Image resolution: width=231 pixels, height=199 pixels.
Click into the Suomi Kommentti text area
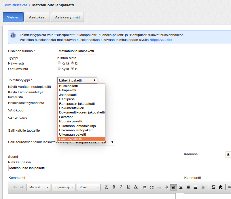tap(92, 196)
